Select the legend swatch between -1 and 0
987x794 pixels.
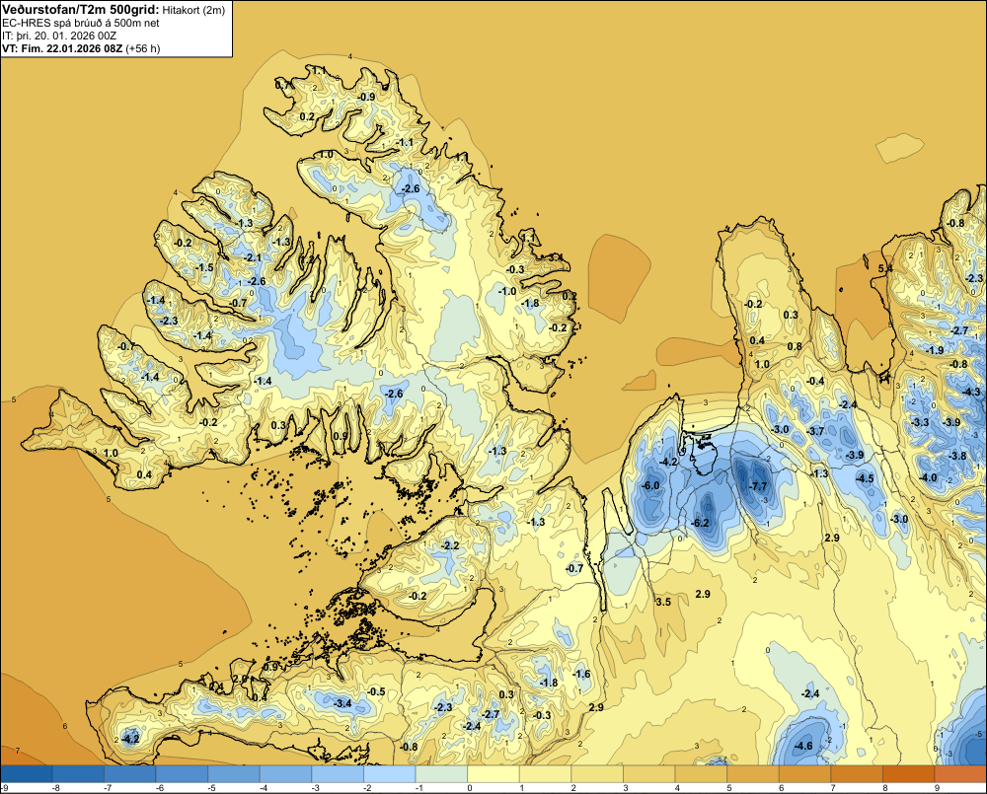[442, 773]
